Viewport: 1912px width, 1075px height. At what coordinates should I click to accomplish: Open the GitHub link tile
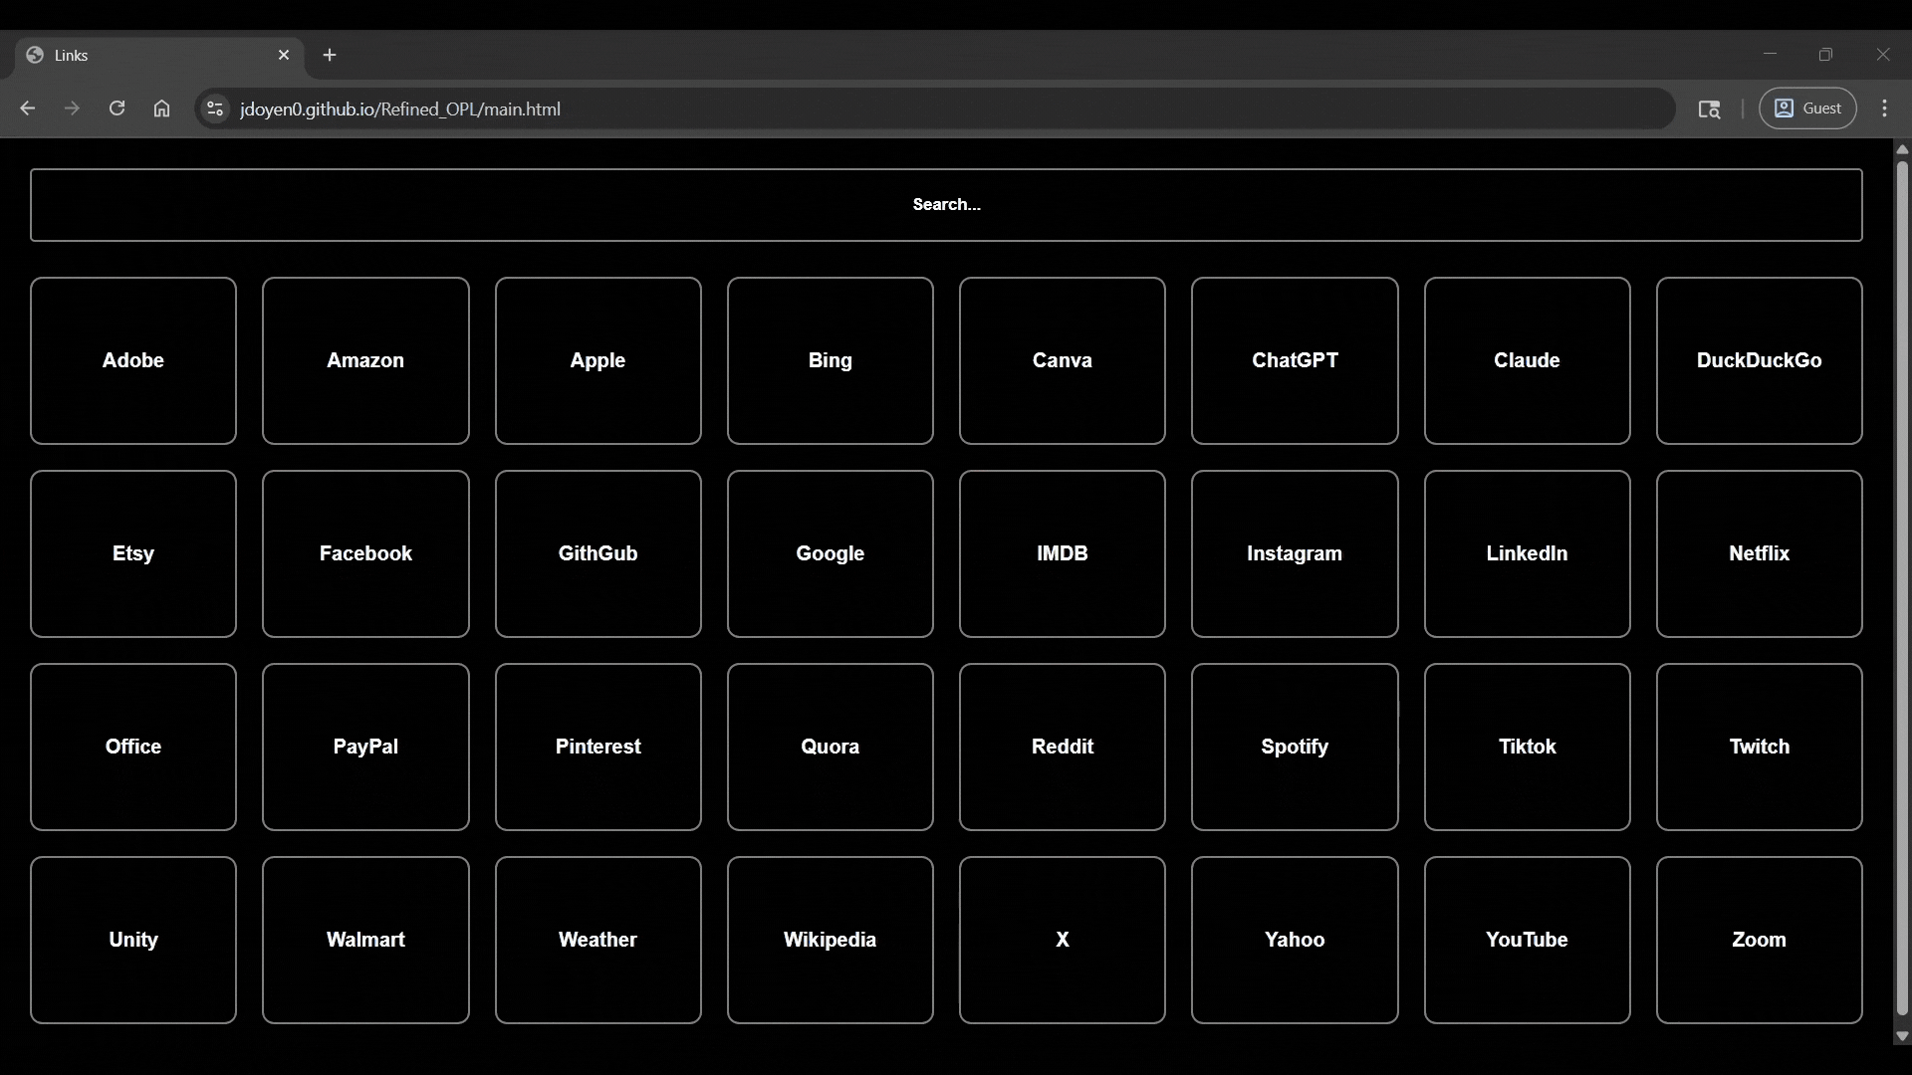pos(597,553)
